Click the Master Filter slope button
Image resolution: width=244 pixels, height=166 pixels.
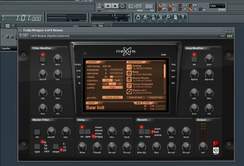point(56,146)
